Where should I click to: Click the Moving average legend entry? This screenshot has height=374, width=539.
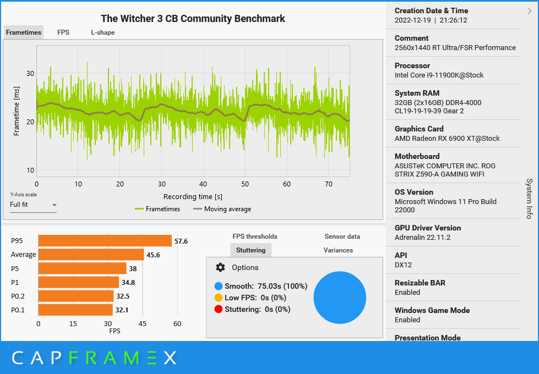click(222, 209)
